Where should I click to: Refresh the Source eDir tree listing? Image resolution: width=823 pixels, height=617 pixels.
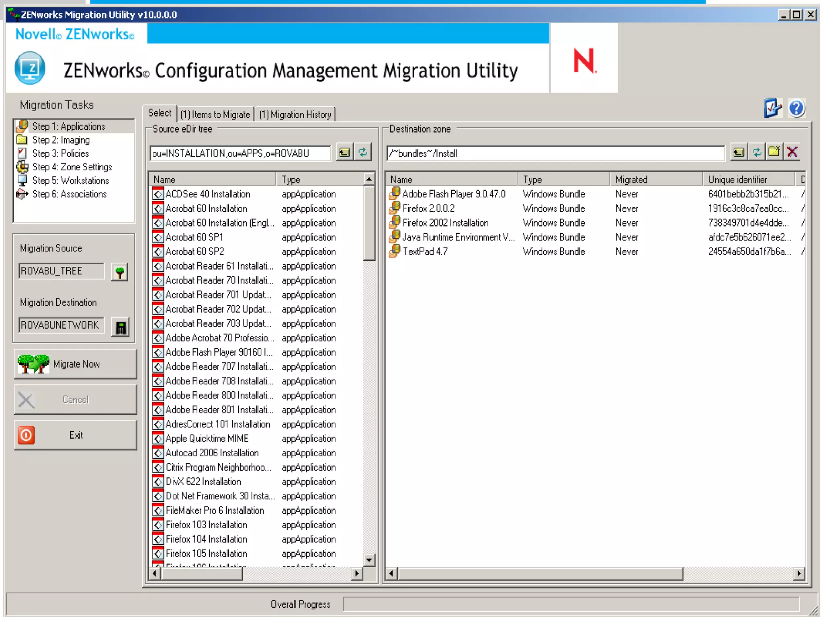(x=363, y=153)
